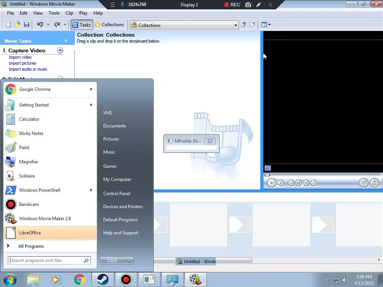Take picture from preview icon
The image size is (383, 287).
[375, 183]
